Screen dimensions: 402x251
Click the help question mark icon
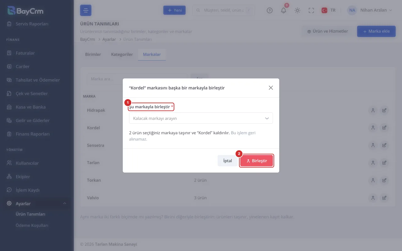pyautogui.click(x=269, y=10)
